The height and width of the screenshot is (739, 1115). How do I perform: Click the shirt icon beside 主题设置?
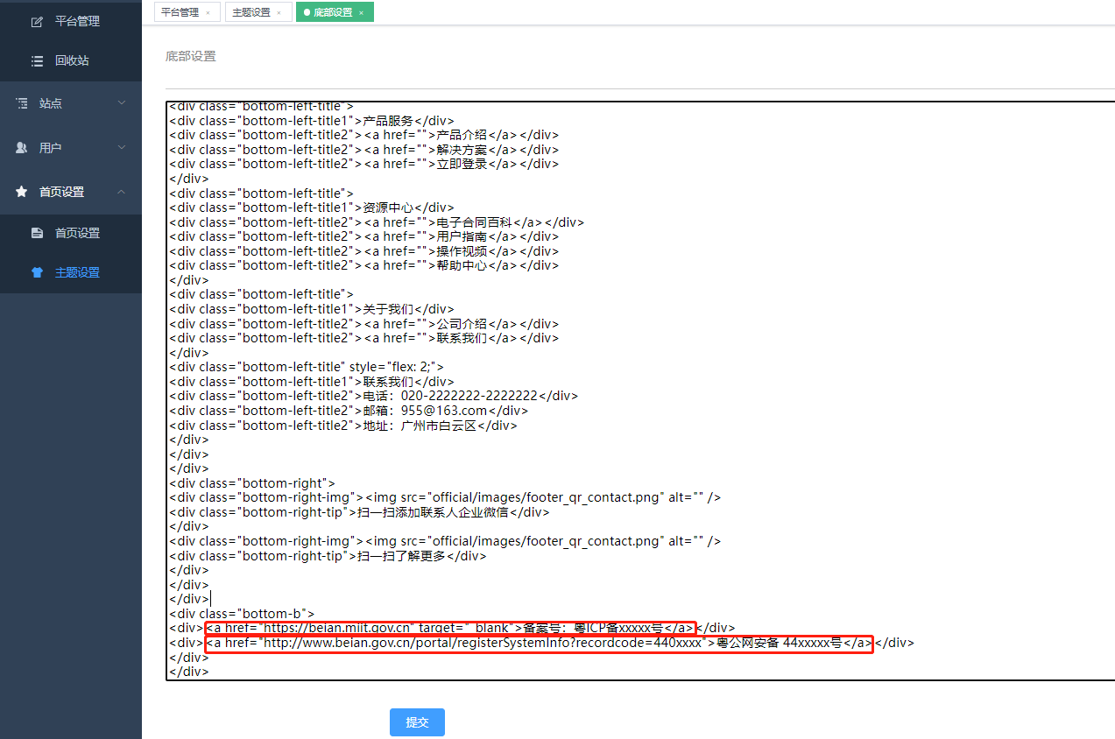tap(37, 272)
